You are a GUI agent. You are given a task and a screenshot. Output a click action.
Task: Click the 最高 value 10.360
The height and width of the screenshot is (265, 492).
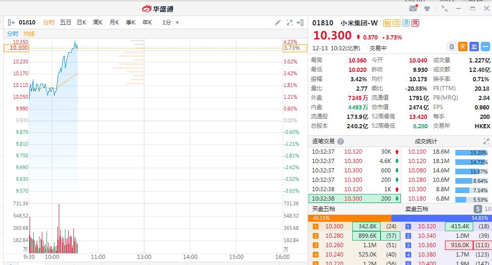(x=357, y=60)
